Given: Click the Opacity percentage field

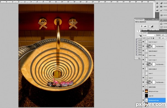Looking at the screenshot, I should click(163, 35).
